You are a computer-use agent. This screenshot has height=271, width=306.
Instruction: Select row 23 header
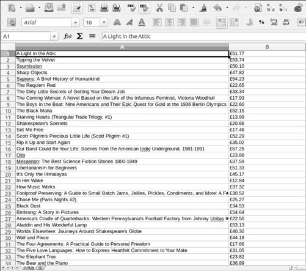tap(8, 193)
